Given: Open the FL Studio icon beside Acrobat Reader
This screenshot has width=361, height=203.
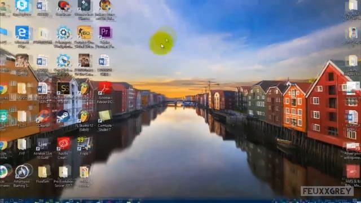Looking at the screenshot, I should (x=84, y=89).
